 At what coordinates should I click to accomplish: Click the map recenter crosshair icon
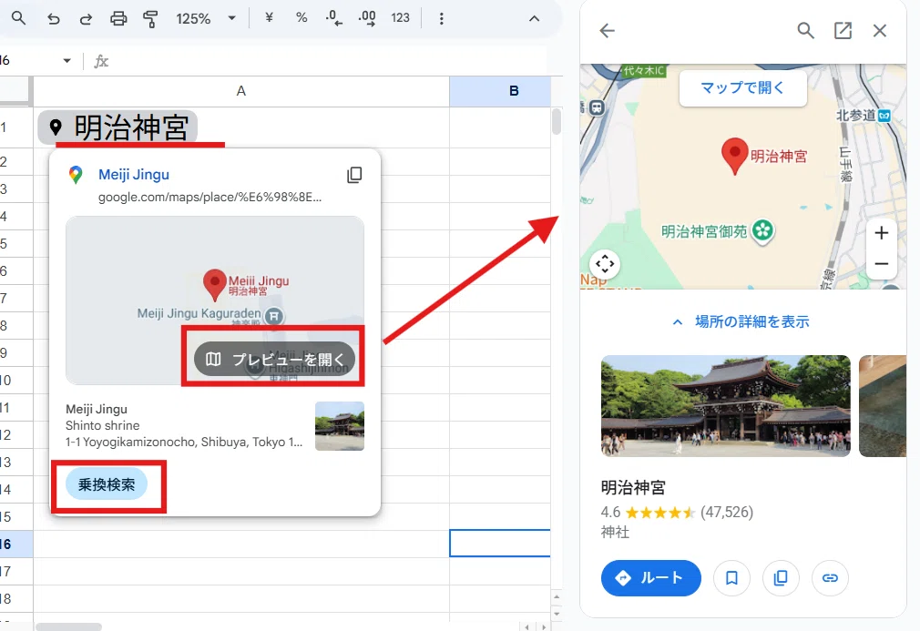pos(605,264)
